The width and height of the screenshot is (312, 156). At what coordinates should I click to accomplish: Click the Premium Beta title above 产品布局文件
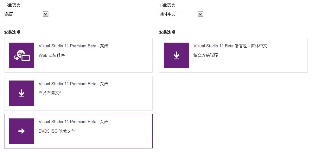[x=73, y=84]
